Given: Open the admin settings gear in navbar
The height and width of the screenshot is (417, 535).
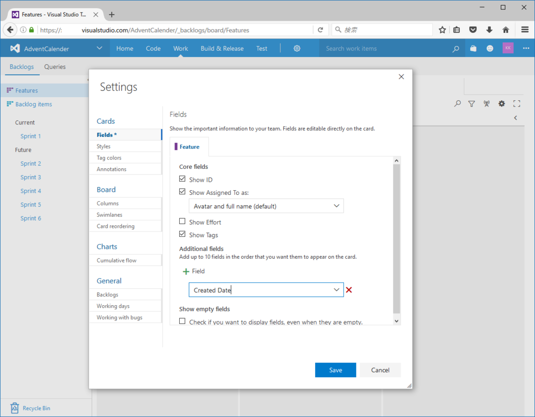Looking at the screenshot, I should pos(297,49).
